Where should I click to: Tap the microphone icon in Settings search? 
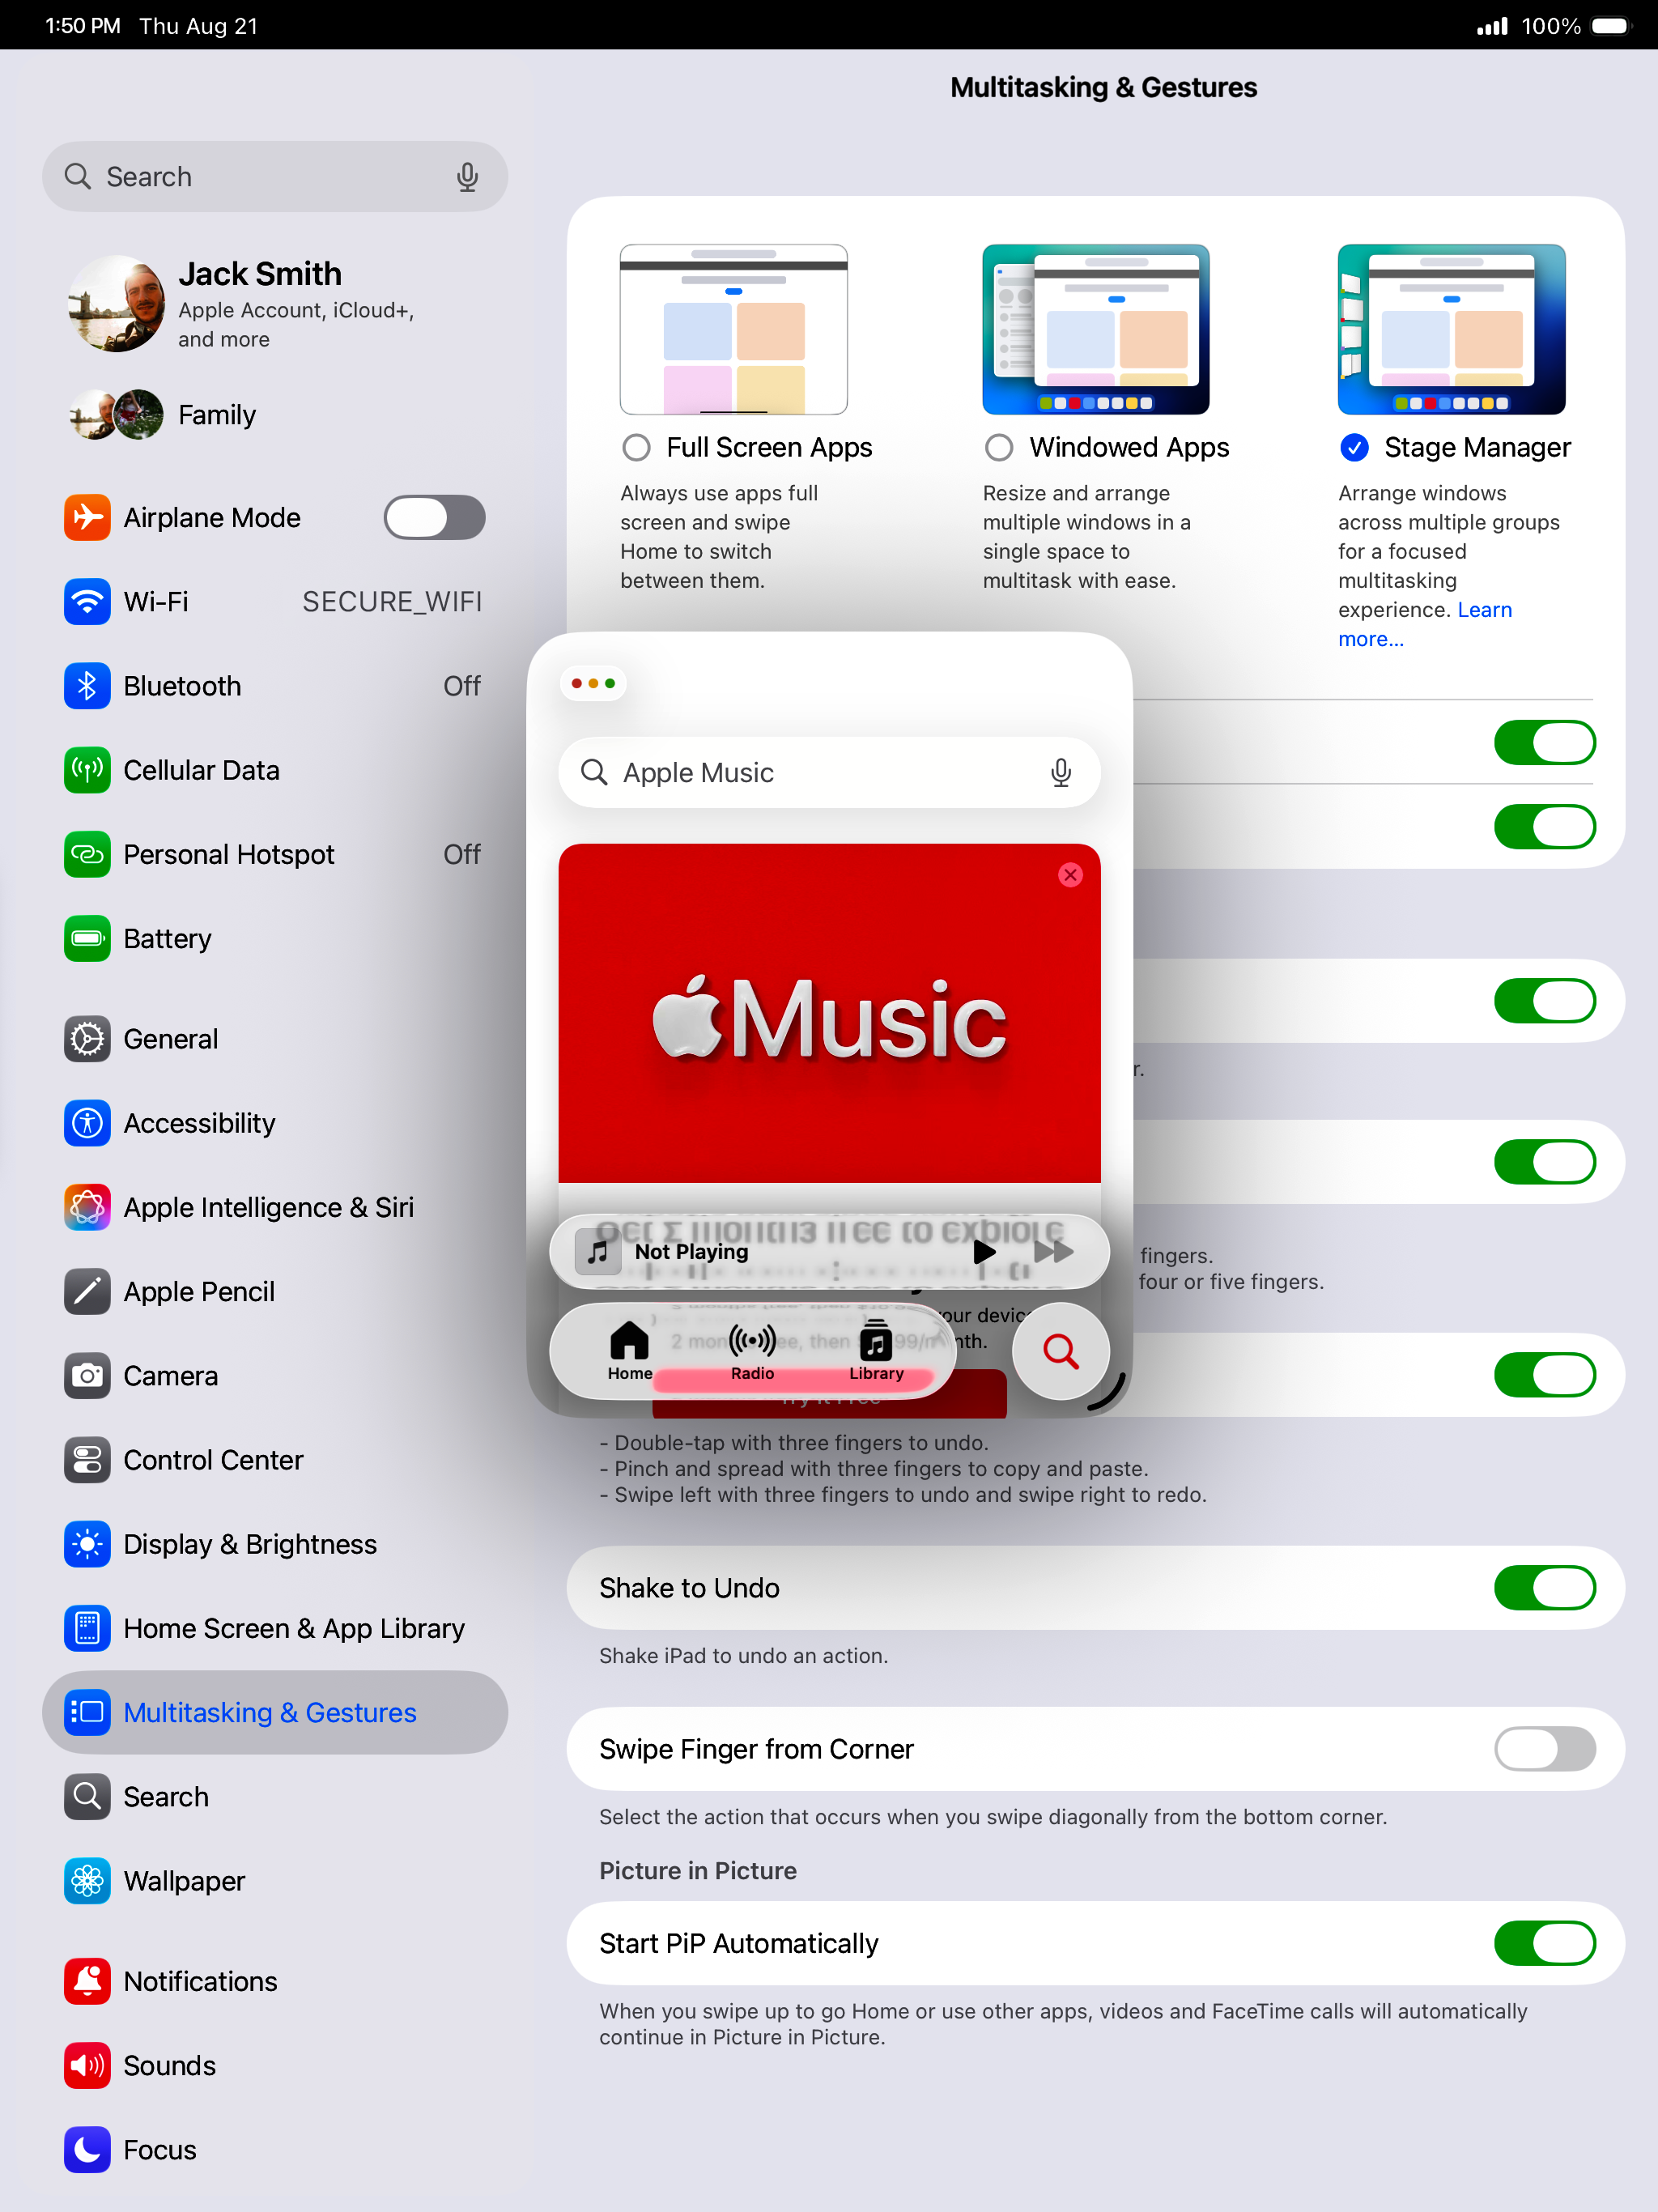coord(467,177)
